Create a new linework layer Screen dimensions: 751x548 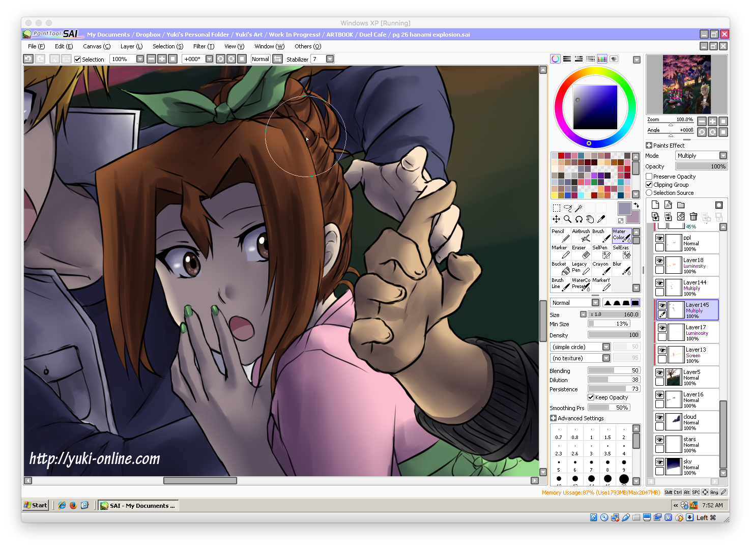(668, 205)
